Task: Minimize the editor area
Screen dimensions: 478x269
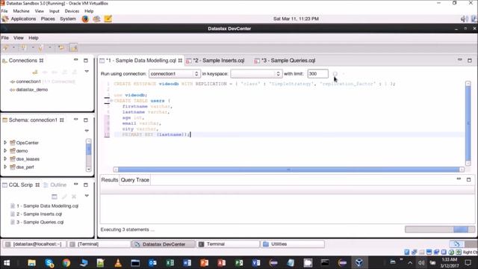Action: pos(460,60)
